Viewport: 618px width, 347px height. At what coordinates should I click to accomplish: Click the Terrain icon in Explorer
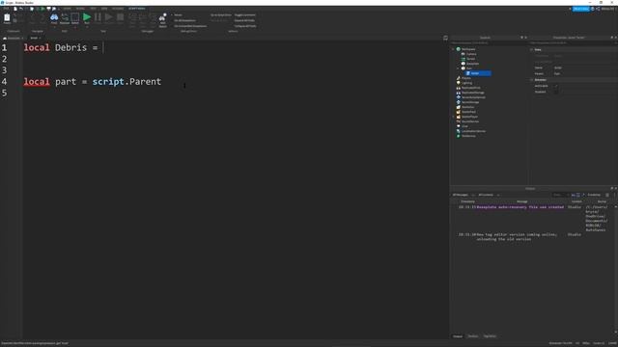pyautogui.click(x=463, y=59)
